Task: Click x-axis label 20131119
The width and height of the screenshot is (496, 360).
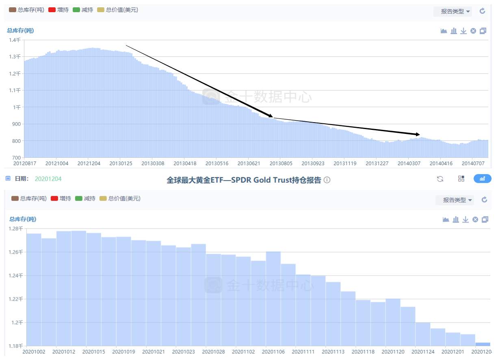Action: click(344, 163)
